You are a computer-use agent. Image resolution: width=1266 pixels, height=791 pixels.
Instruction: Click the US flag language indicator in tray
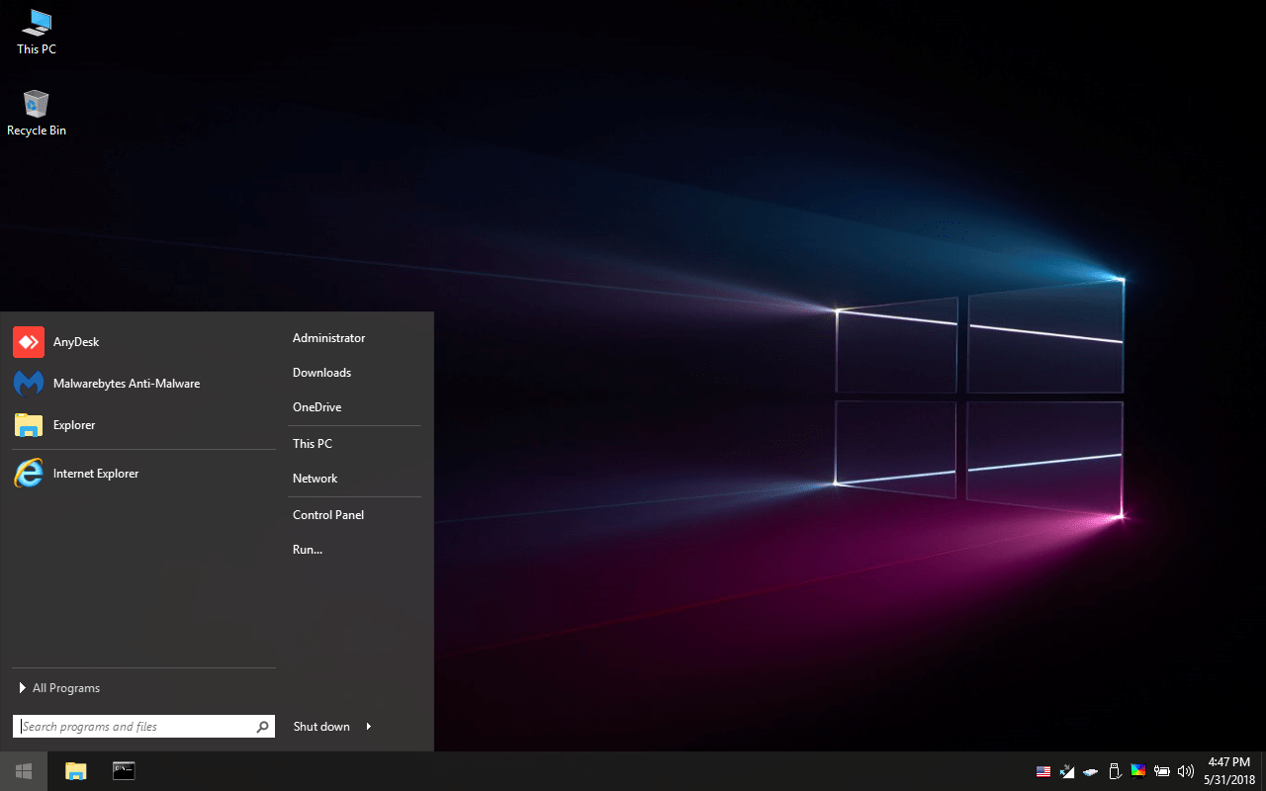(x=1043, y=771)
